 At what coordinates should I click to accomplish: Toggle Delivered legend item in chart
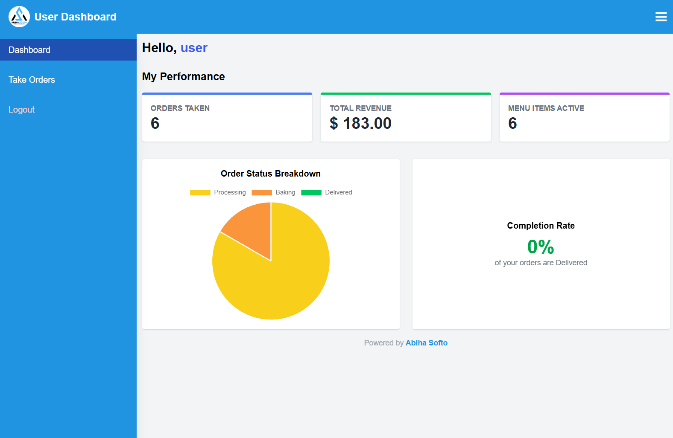[x=327, y=192]
